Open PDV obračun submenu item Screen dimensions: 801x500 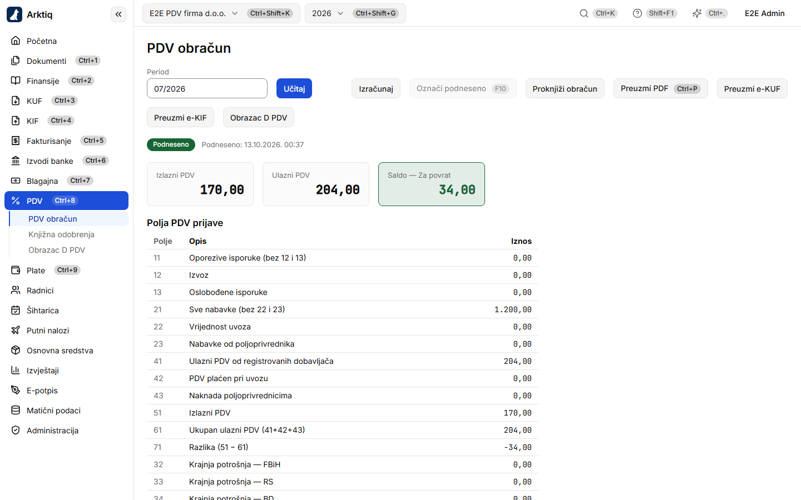(69, 219)
